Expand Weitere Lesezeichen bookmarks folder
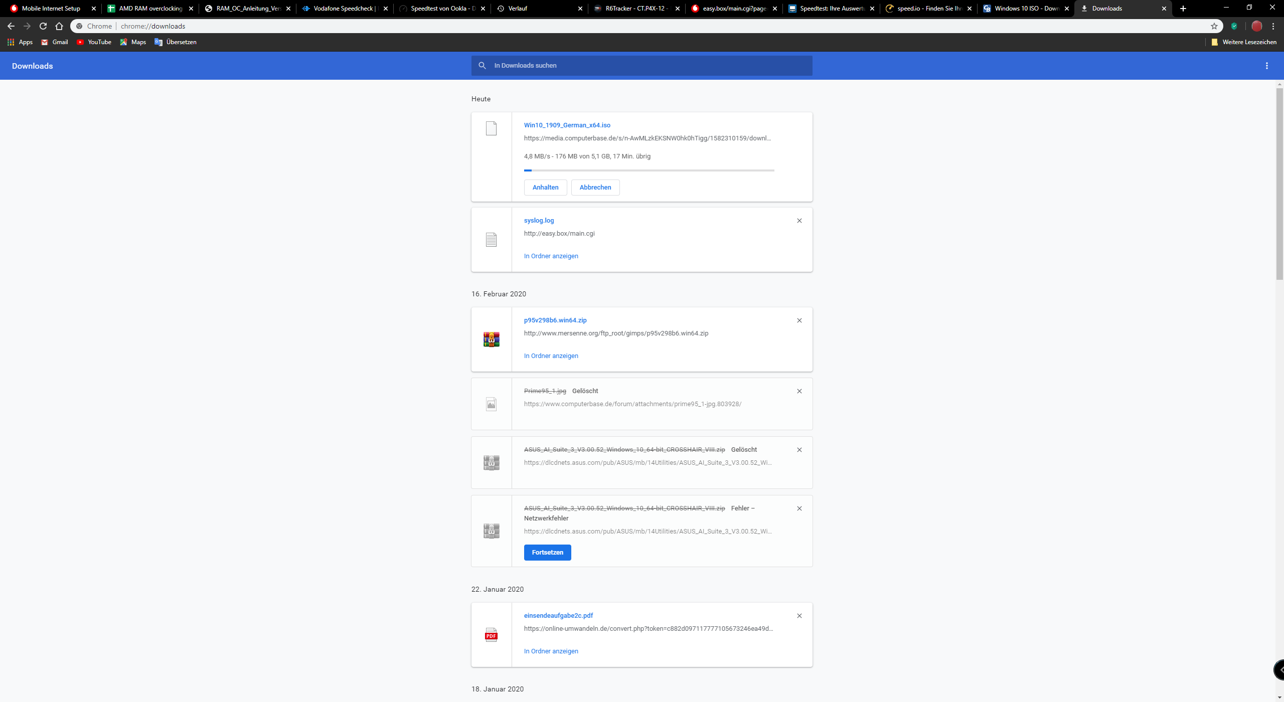The width and height of the screenshot is (1284, 702). pyautogui.click(x=1244, y=42)
